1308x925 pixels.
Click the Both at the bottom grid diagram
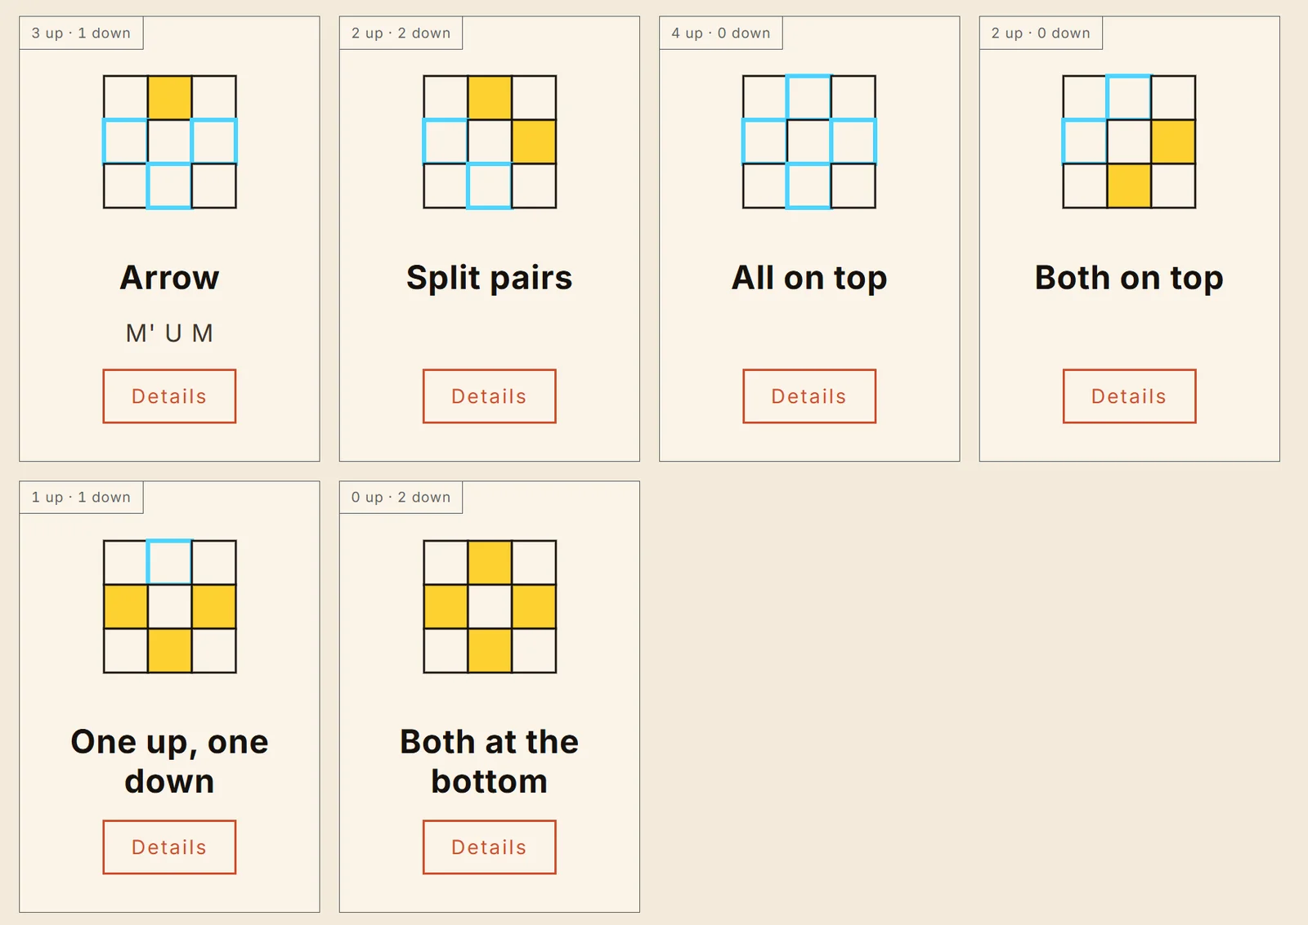(x=490, y=606)
